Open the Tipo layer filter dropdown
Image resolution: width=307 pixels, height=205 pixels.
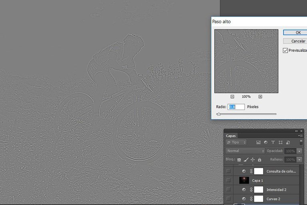(x=236, y=142)
